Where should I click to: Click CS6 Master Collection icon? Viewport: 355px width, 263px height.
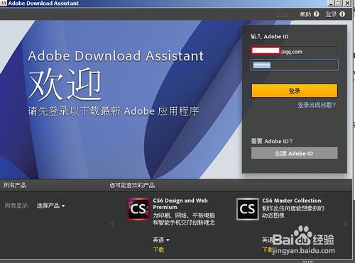[x=247, y=209]
